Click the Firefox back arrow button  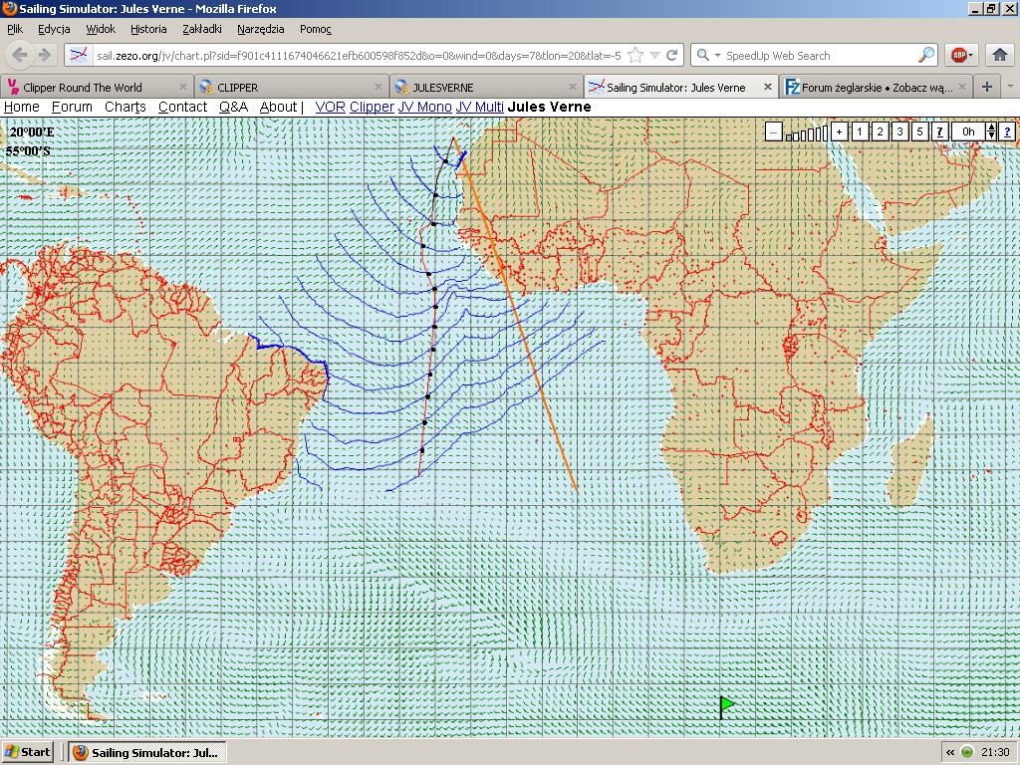point(20,56)
